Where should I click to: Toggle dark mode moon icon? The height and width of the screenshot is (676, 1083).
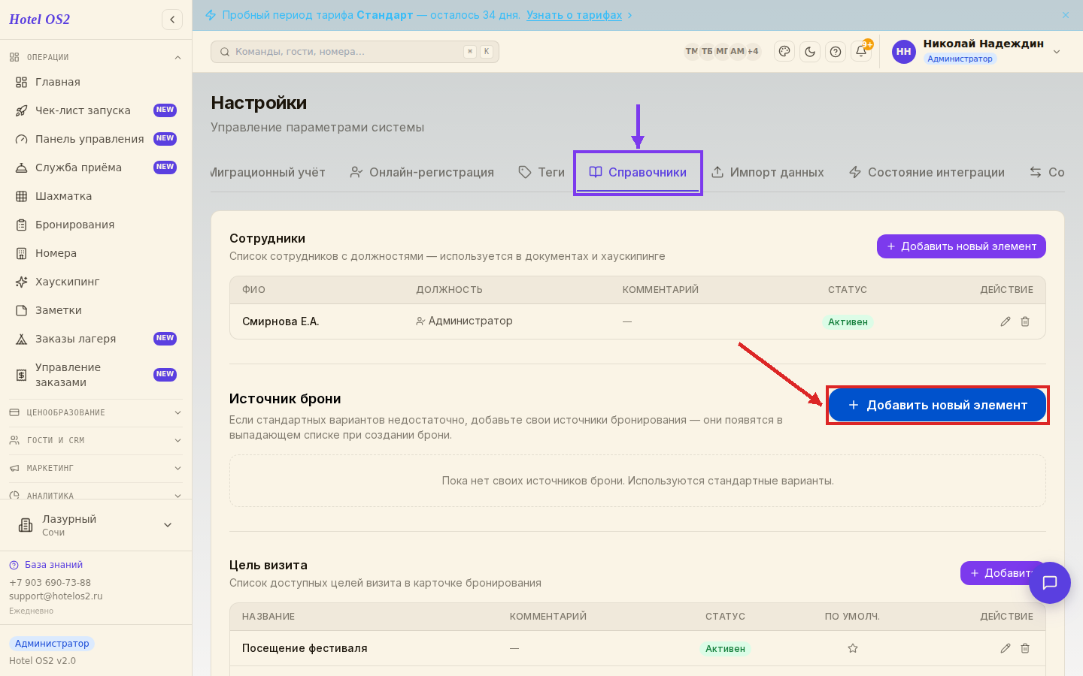(810, 52)
